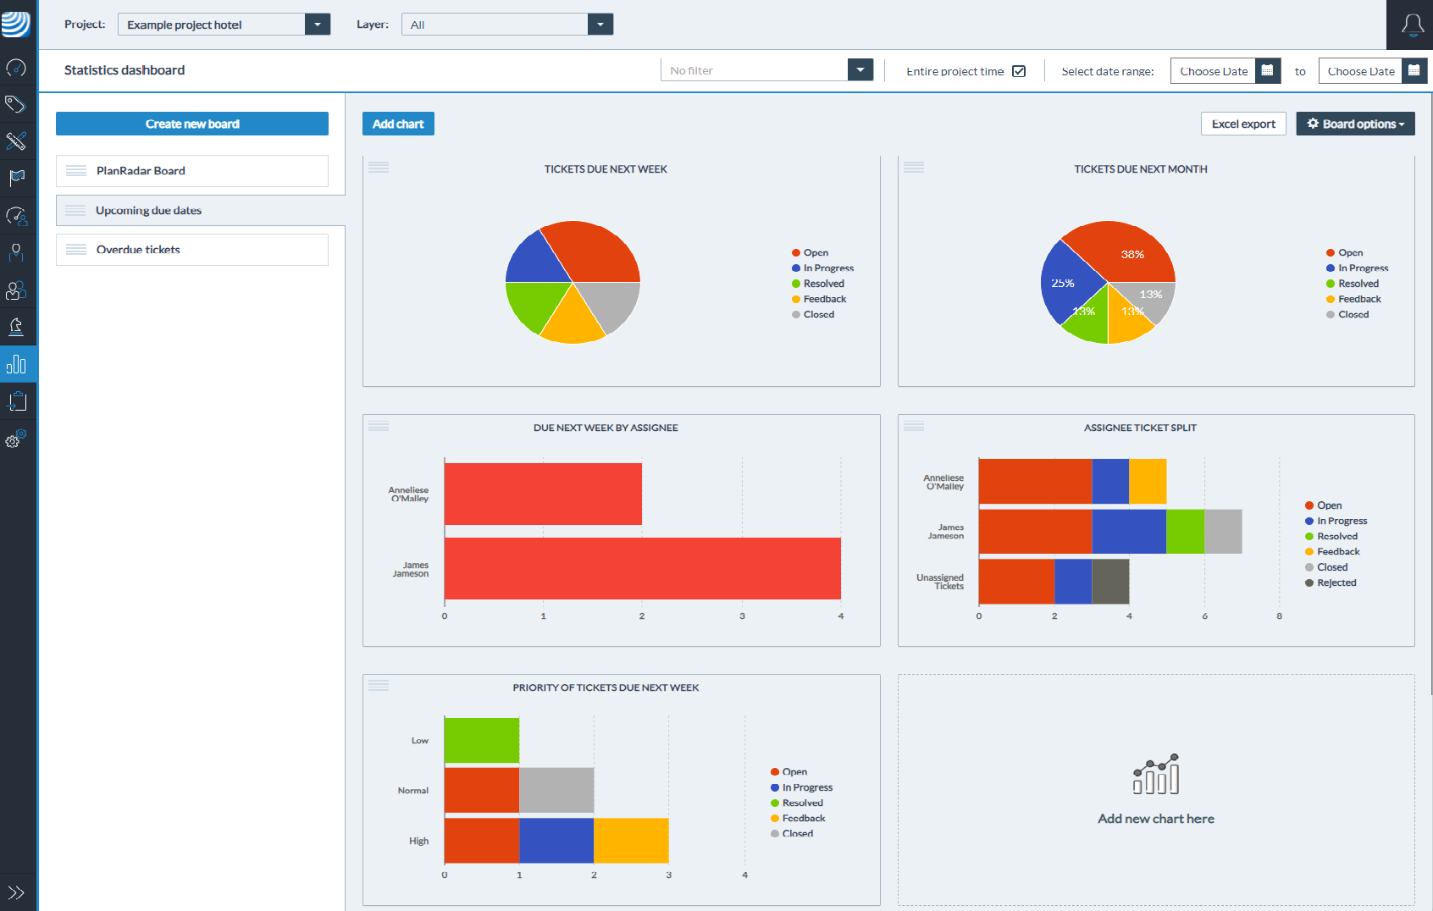The width and height of the screenshot is (1433, 911).
Task: Toggle the Entire project time checkbox
Action: click(1019, 71)
